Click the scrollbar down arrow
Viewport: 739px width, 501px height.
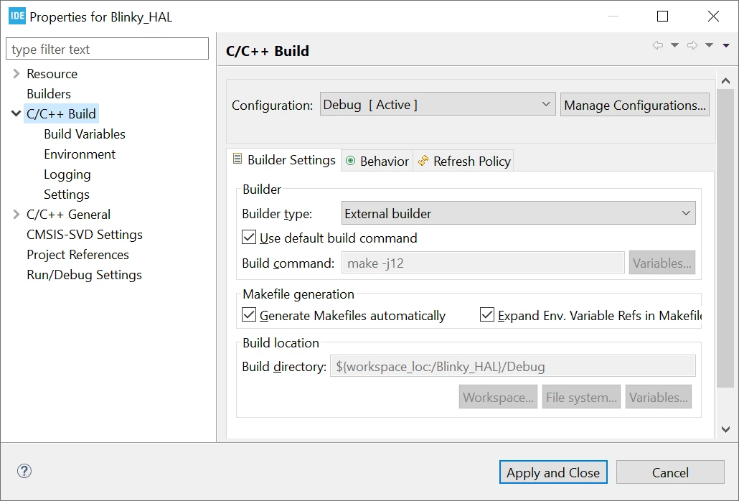726,429
